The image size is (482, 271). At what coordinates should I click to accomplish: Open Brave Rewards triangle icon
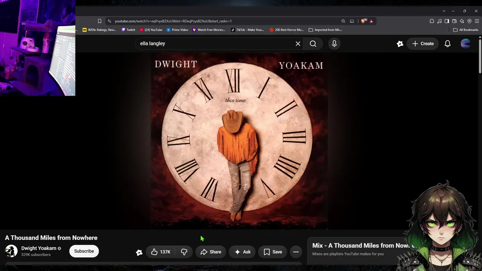tap(371, 21)
